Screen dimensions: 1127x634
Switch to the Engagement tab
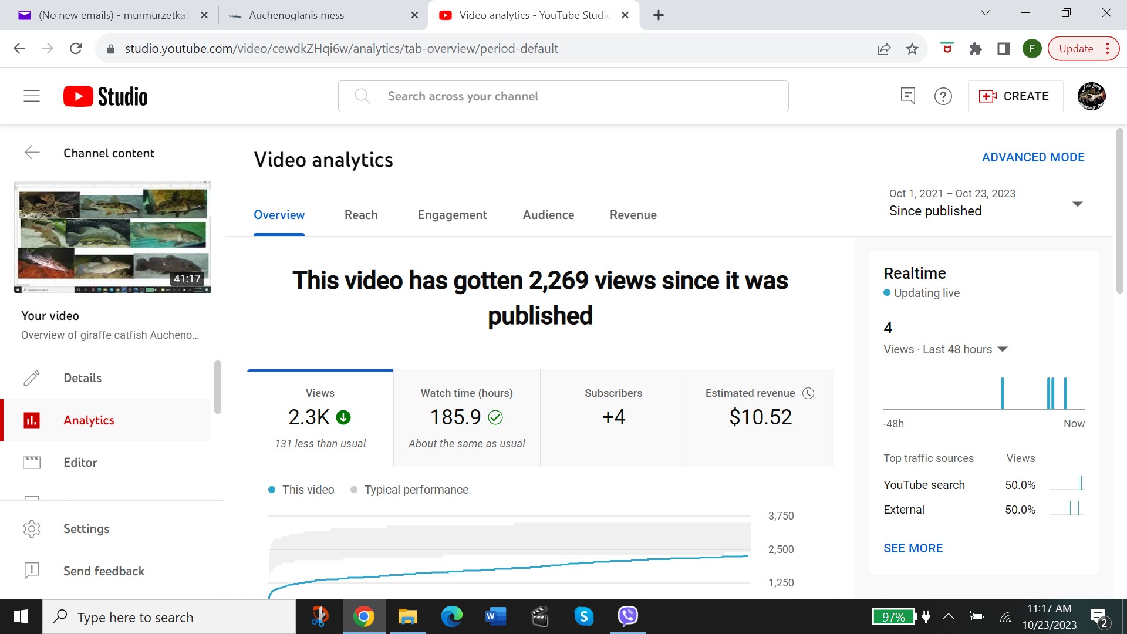[x=453, y=215]
